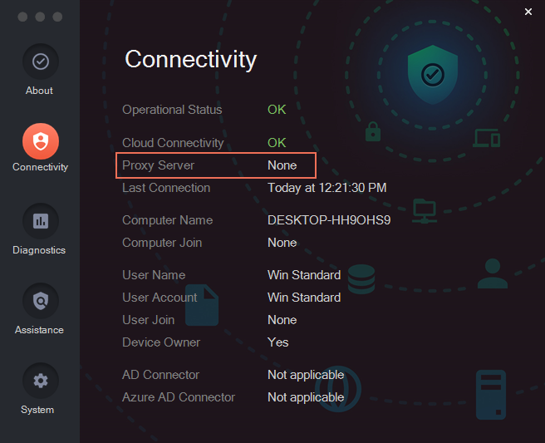Select the orange Connectivity shield icon
This screenshot has height=443, width=545.
click(41, 141)
